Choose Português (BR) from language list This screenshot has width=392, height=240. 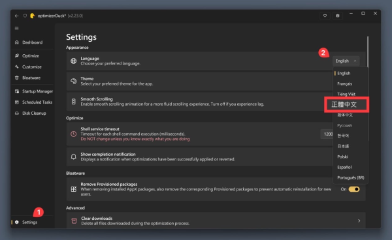click(x=350, y=177)
